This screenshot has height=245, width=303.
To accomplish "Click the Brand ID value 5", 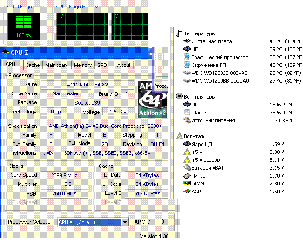I will coord(127,93).
